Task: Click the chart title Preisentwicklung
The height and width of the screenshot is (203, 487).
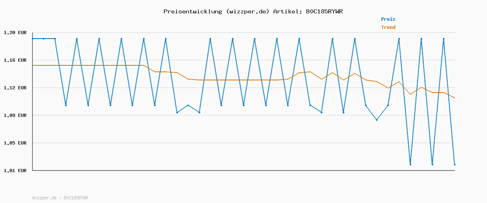Action: point(192,11)
